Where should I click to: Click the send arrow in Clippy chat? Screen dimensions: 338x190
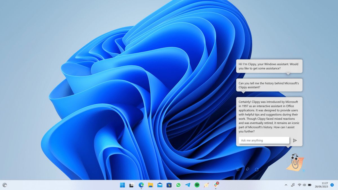click(x=295, y=140)
